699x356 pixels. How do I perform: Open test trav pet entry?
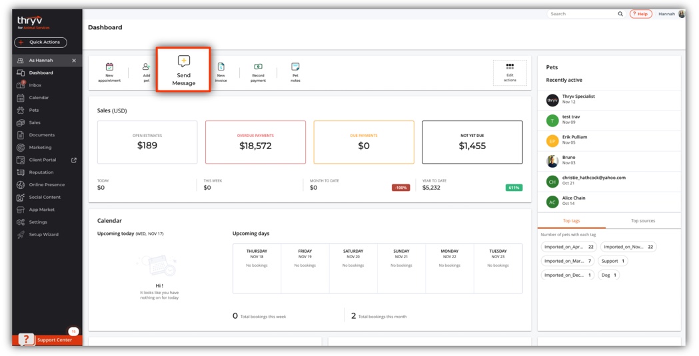point(609,120)
